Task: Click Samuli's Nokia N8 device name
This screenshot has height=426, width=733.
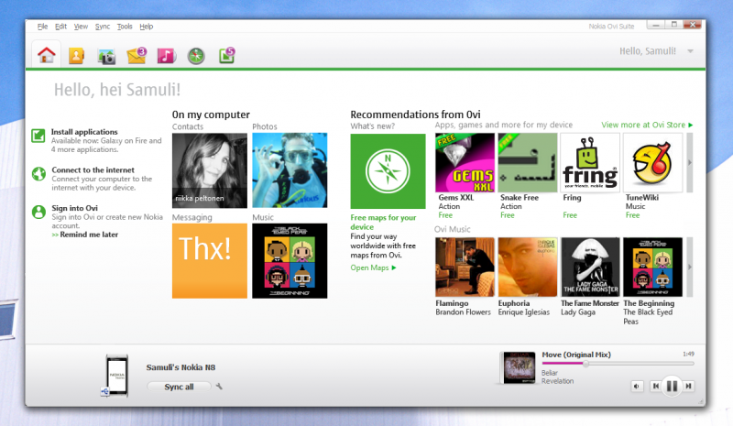Action: click(x=181, y=367)
